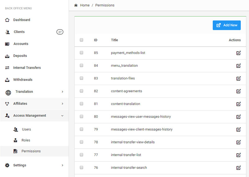Click the home icon in breadcrumb
The image size is (249, 177).
pos(76,5)
